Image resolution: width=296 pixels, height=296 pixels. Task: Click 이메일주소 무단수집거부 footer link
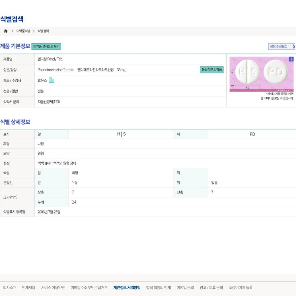click(89, 287)
